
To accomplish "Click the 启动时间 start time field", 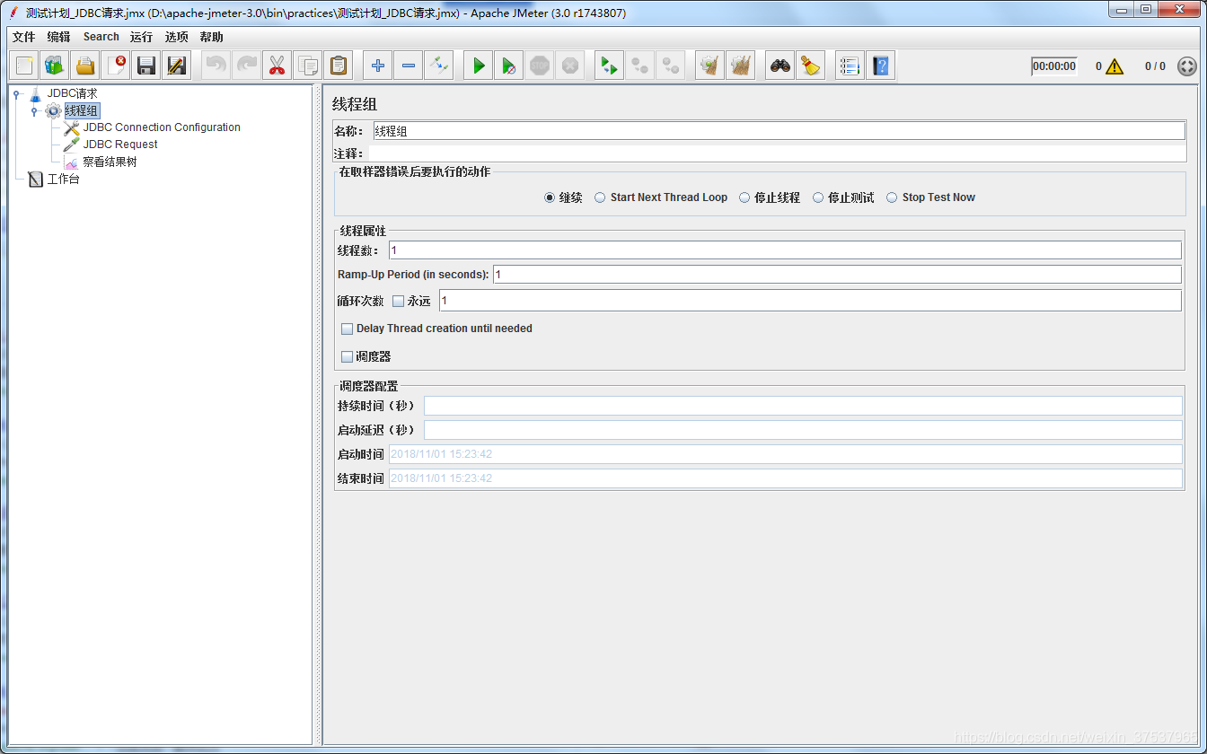I will coord(785,454).
